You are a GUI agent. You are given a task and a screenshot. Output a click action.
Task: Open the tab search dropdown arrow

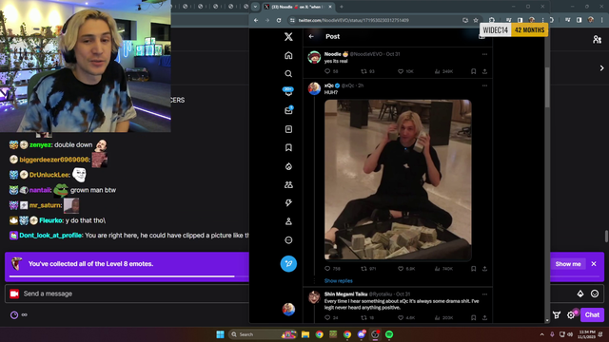[255, 7]
